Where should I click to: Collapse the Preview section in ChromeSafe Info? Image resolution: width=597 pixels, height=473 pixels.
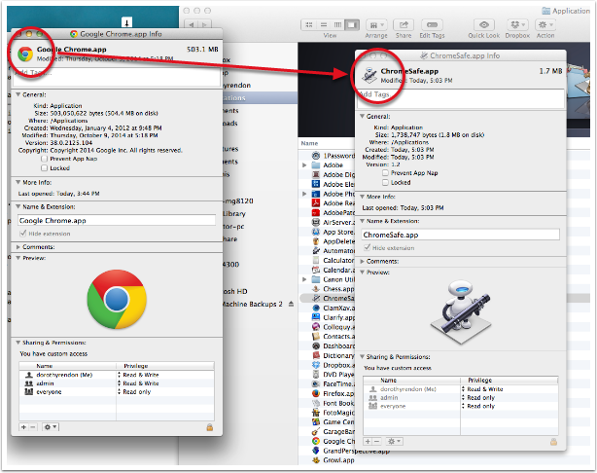tap(363, 273)
